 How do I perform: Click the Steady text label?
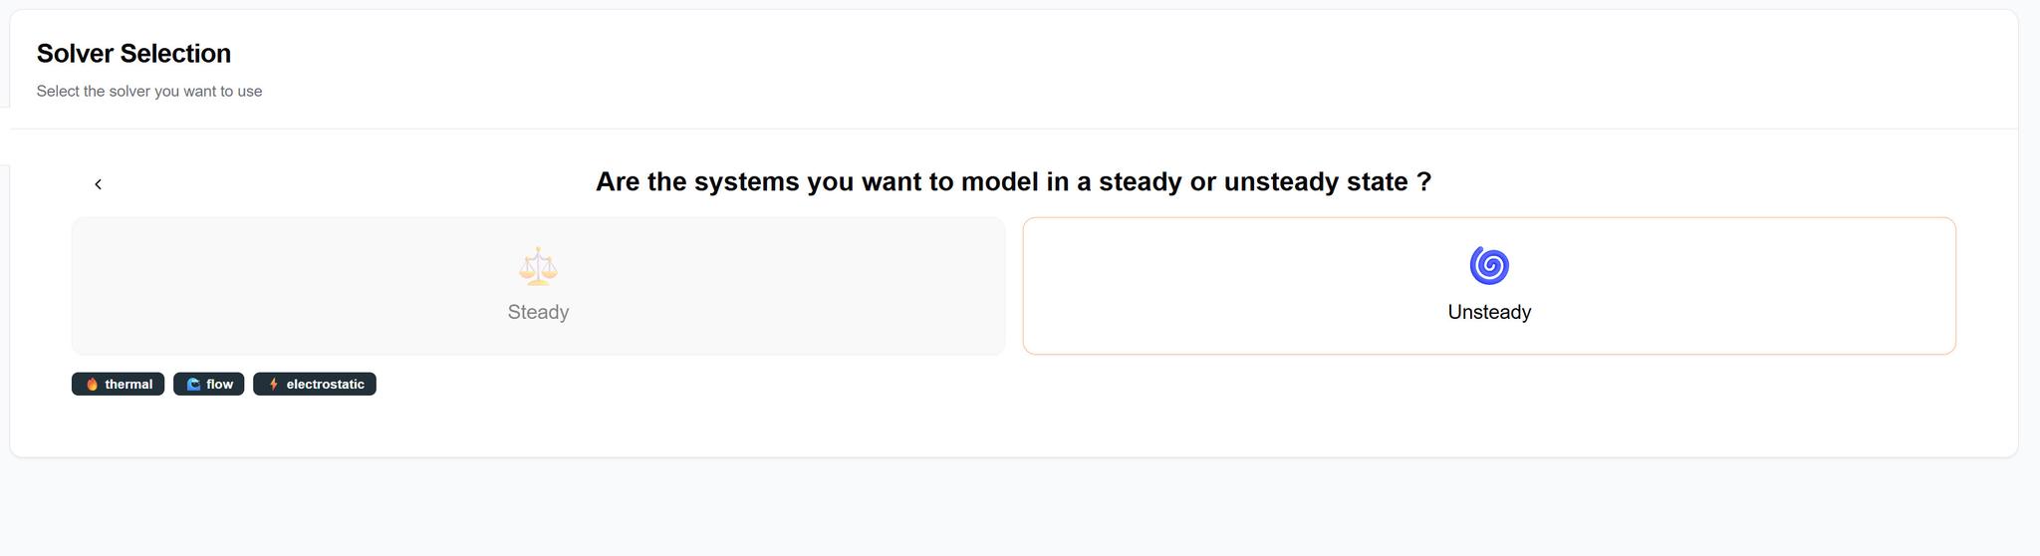538,312
